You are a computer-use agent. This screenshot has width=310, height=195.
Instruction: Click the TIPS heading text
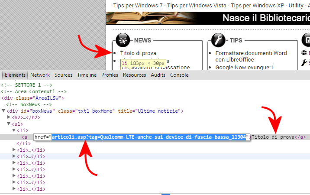236,40
